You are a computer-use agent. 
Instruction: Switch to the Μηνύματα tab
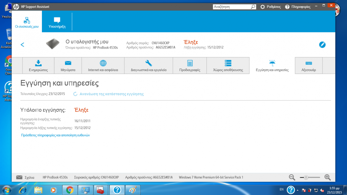point(68,66)
